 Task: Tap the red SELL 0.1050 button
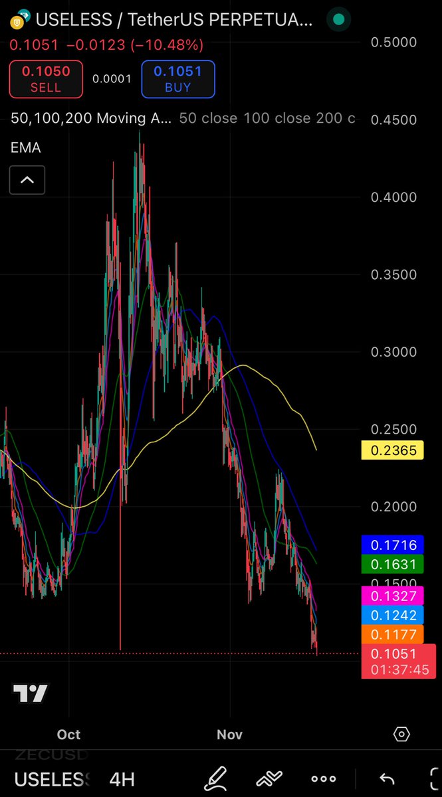tap(46, 79)
